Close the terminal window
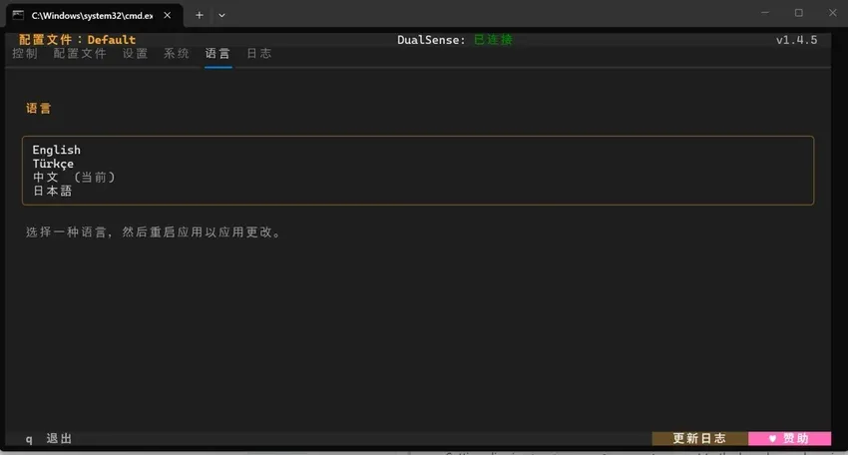The image size is (848, 455). (x=833, y=13)
